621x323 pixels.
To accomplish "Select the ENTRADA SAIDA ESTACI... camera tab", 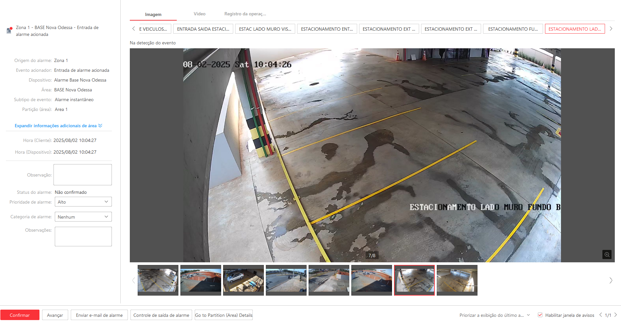I will tap(203, 29).
